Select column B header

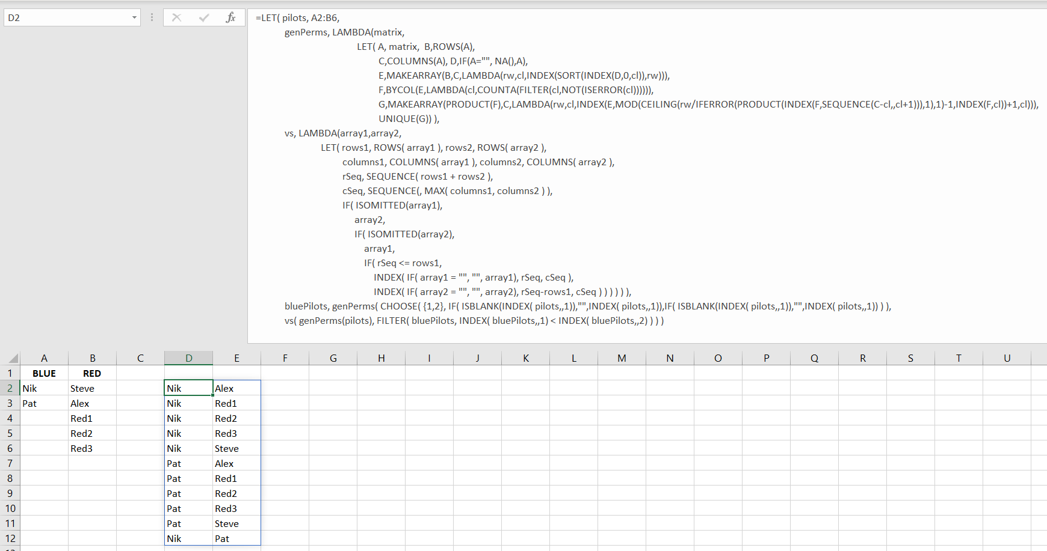92,358
